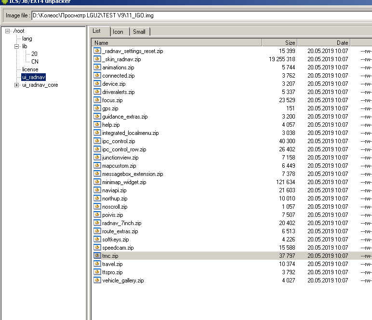Click the guidance_extras.zip file icon
The width and height of the screenshot is (372, 320).
point(97,116)
